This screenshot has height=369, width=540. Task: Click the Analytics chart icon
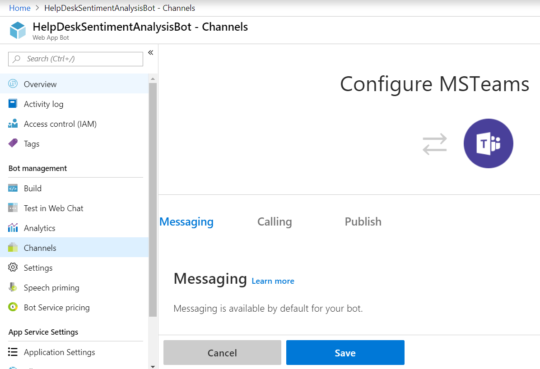click(13, 228)
